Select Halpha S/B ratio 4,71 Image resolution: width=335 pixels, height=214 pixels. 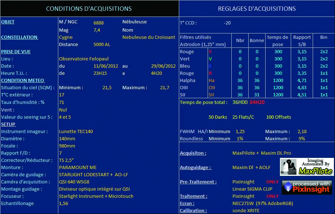(302, 81)
